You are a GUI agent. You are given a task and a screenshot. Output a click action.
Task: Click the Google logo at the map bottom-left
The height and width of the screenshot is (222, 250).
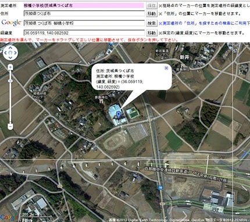pyautogui.click(x=9, y=217)
